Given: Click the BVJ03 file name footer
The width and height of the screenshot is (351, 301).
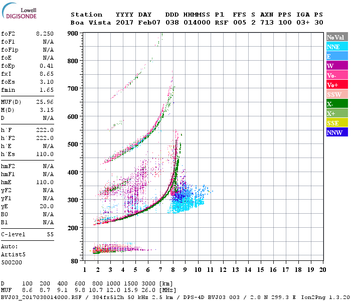Looking at the screenshot, I should coord(41,297).
